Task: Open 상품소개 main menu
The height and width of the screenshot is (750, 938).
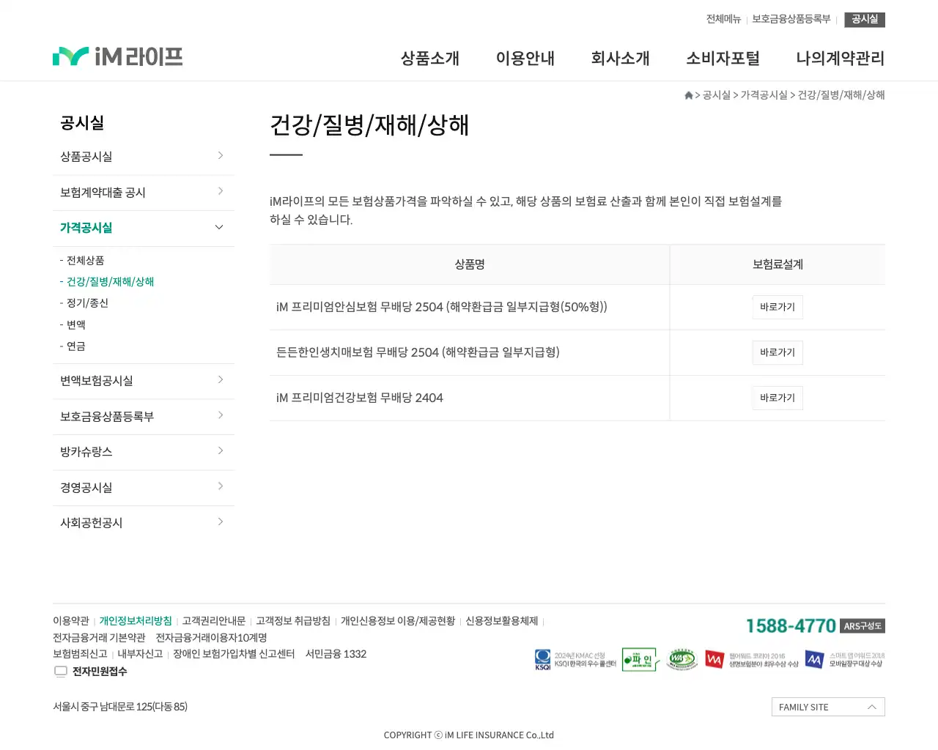Action: pos(430,59)
